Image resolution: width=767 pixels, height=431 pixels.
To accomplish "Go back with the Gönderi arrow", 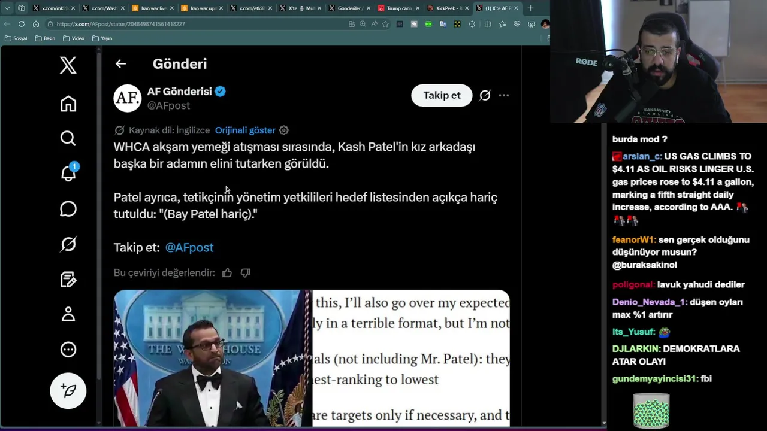I will (120, 64).
